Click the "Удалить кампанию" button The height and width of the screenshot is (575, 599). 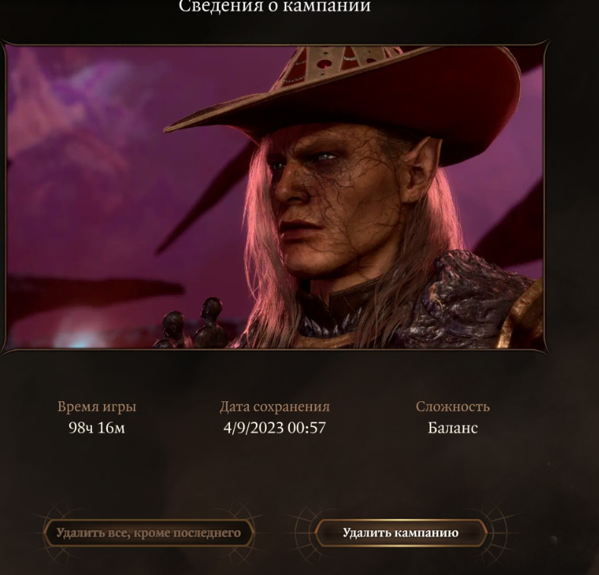click(x=400, y=533)
